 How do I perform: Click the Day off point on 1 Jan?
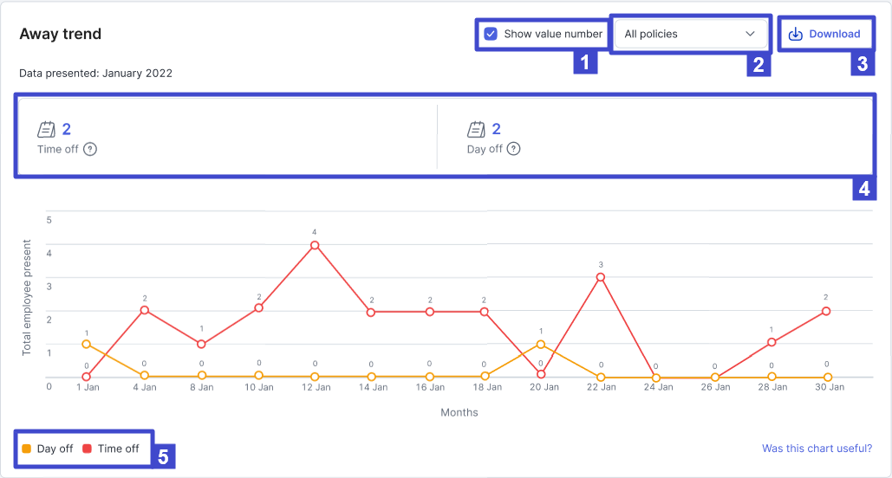[86, 344]
